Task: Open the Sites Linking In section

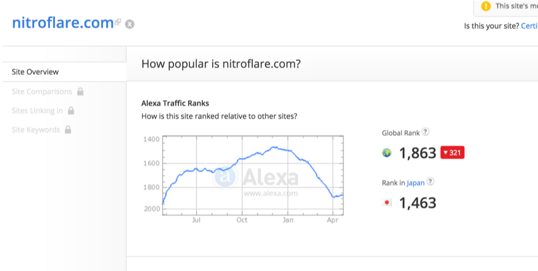Action: [37, 111]
